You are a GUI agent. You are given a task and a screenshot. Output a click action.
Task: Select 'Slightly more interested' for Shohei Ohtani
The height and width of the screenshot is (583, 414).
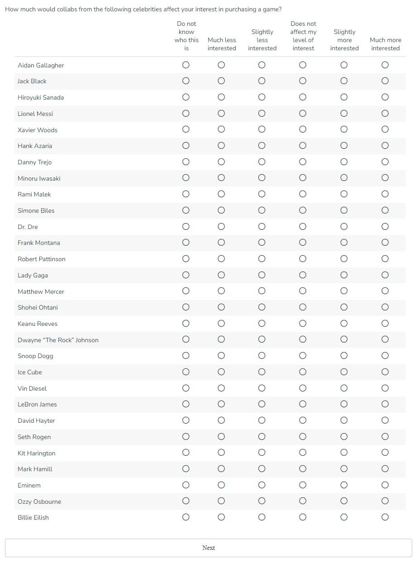click(344, 307)
